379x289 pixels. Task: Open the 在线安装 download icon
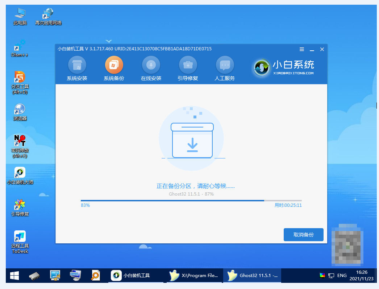click(x=151, y=66)
